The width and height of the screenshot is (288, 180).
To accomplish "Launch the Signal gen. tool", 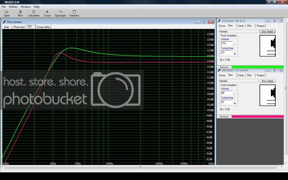I will click(x=60, y=13).
